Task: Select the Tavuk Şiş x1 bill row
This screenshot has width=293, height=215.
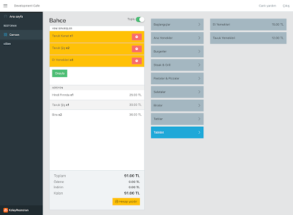Action: pos(97,105)
